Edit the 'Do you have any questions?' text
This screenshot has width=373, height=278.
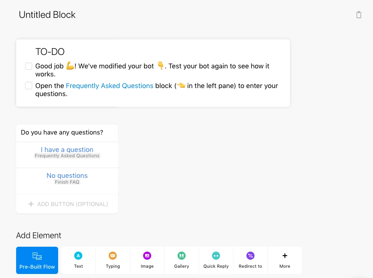coord(62,132)
